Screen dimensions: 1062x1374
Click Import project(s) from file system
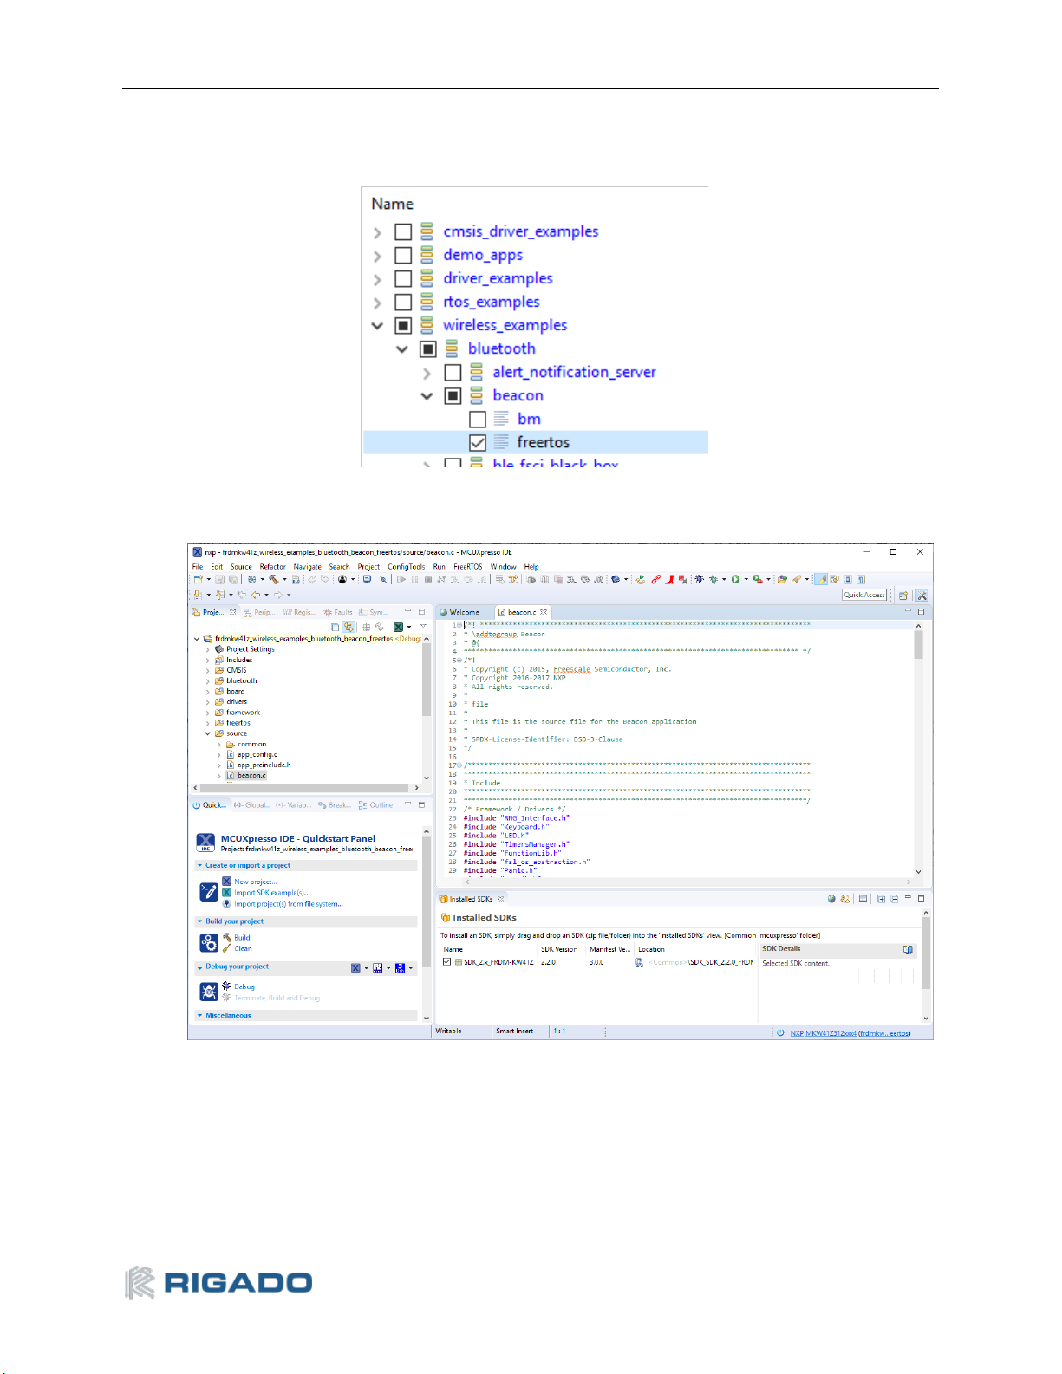(288, 904)
